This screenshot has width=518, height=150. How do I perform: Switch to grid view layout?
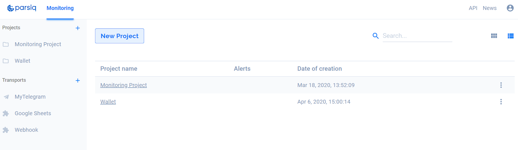point(494,36)
